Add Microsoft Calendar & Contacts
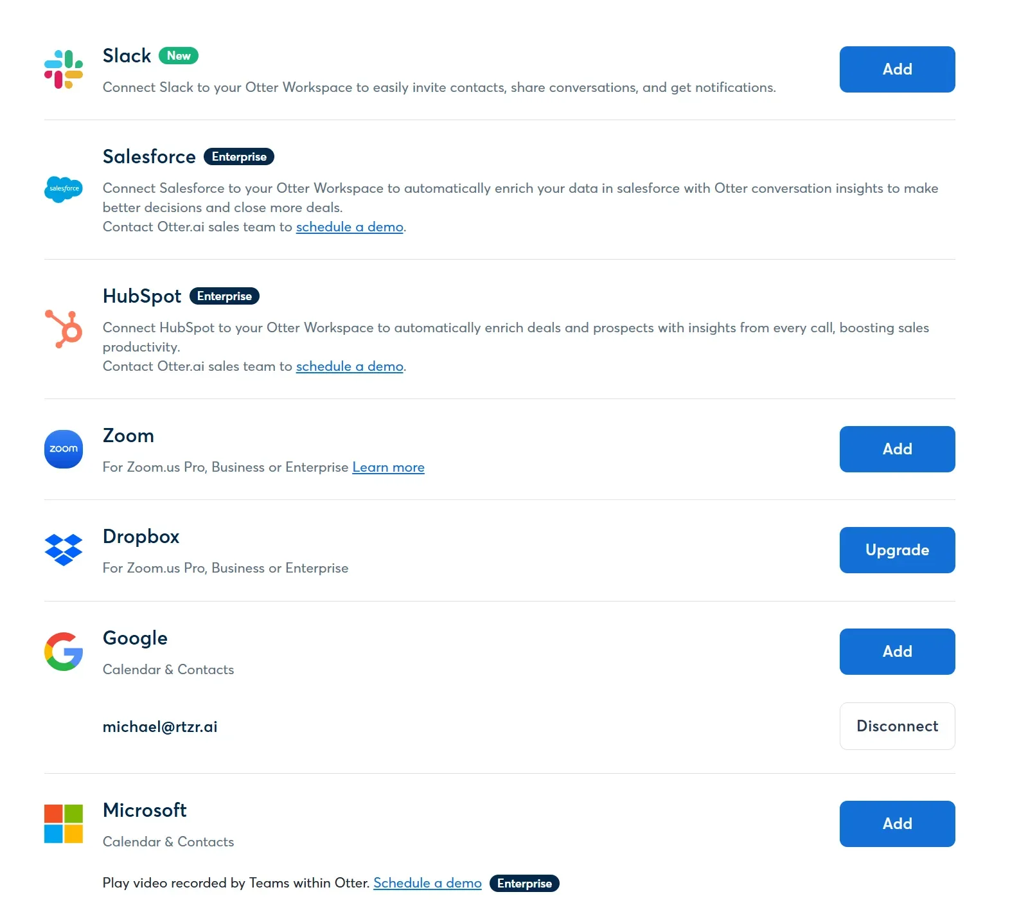The height and width of the screenshot is (919, 1028). tap(897, 824)
